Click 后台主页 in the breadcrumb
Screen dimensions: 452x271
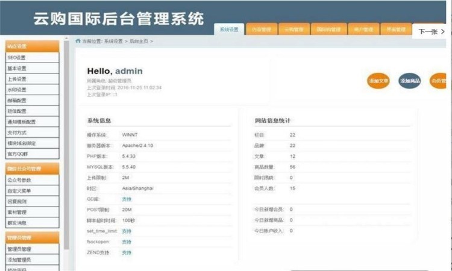139,41
